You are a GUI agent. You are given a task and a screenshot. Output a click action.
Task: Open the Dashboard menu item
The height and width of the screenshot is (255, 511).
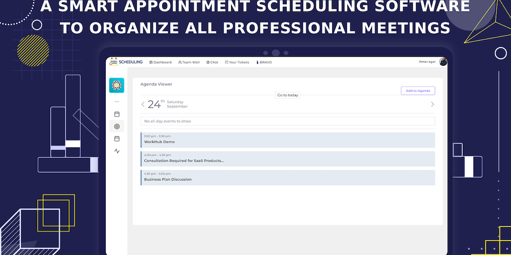tap(160, 62)
